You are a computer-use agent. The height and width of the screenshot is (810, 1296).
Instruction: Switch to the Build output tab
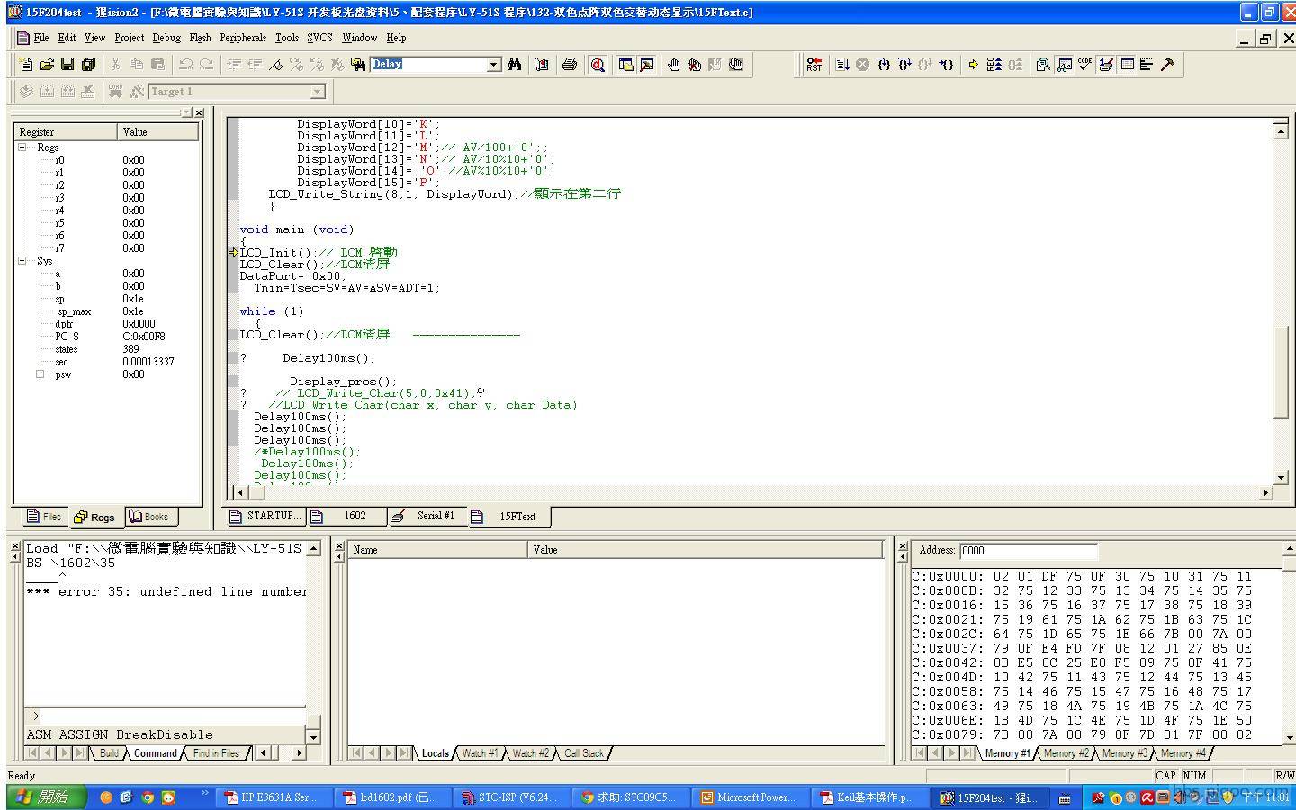pos(109,753)
